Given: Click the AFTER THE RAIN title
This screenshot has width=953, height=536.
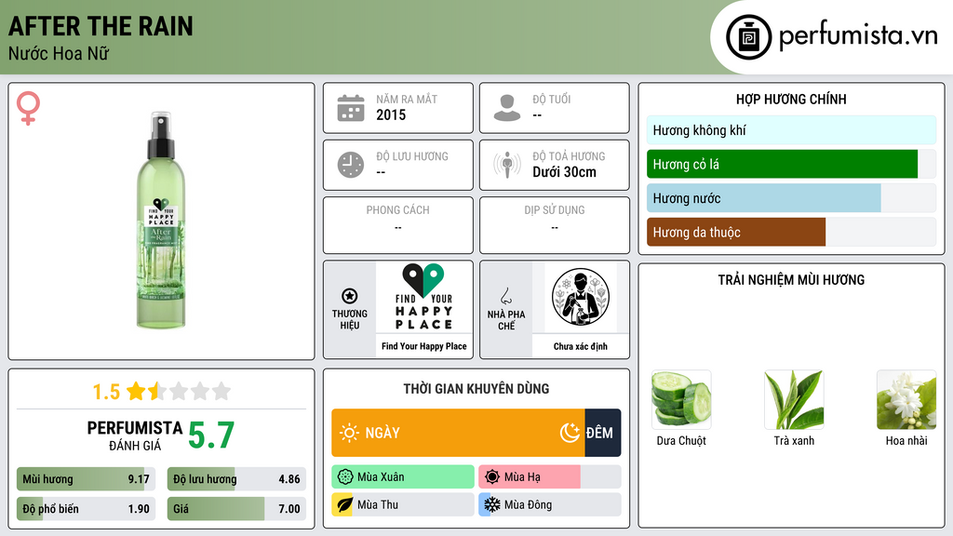Looking at the screenshot, I should (x=101, y=26).
